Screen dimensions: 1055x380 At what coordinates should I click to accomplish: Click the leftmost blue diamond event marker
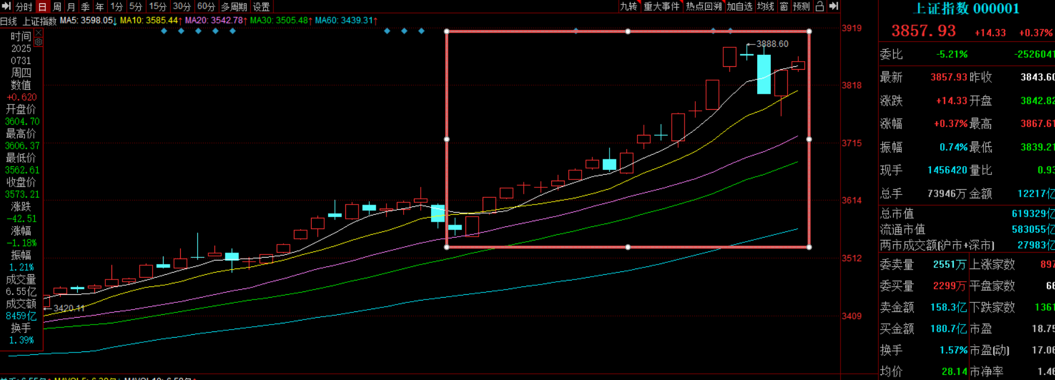(x=164, y=31)
